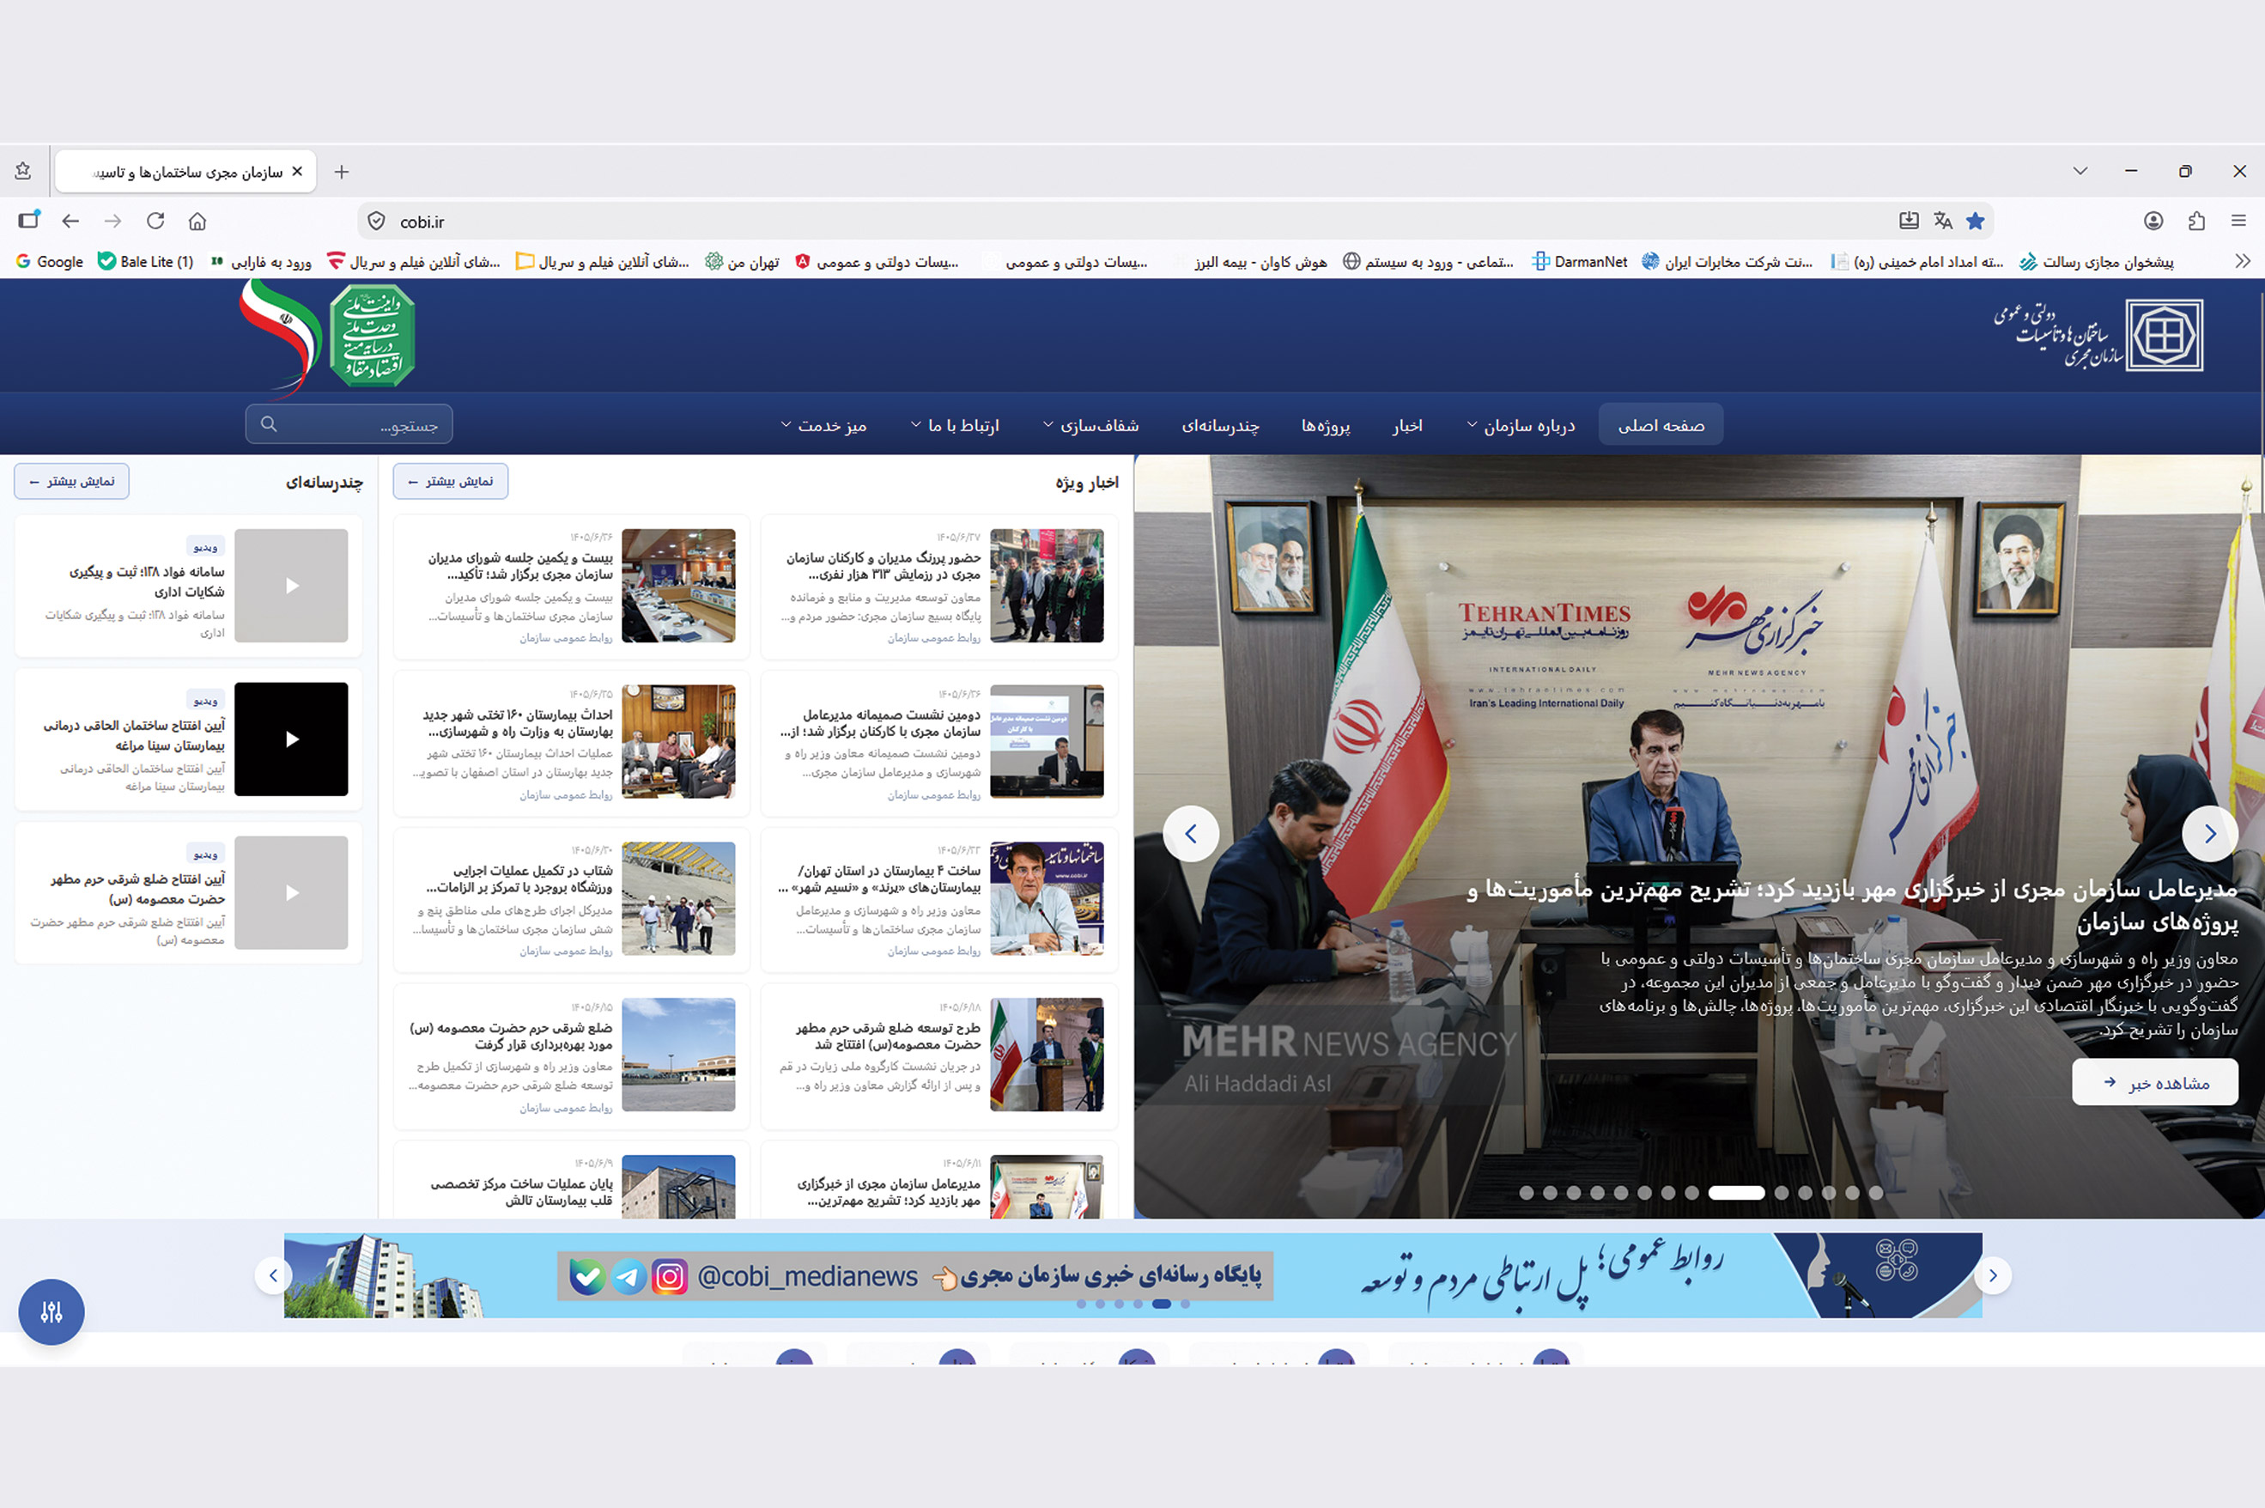Open the صفحه اصلی nav item

(1661, 425)
